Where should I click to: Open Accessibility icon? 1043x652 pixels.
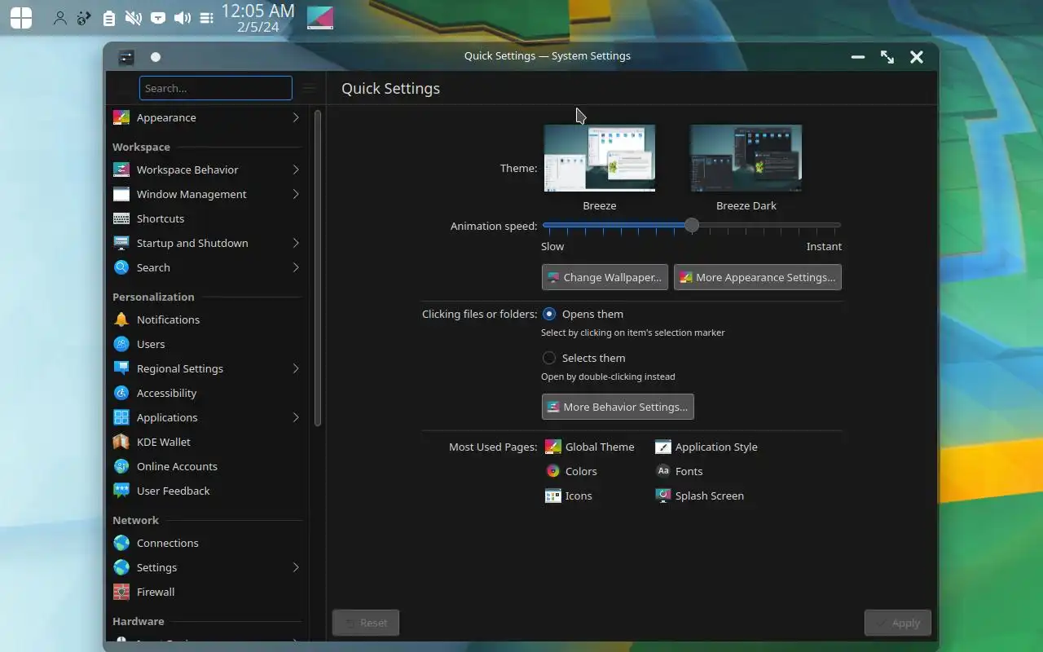(121, 393)
